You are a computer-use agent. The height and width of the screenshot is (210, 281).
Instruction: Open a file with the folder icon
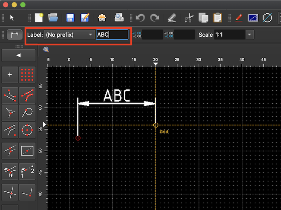coord(53,18)
